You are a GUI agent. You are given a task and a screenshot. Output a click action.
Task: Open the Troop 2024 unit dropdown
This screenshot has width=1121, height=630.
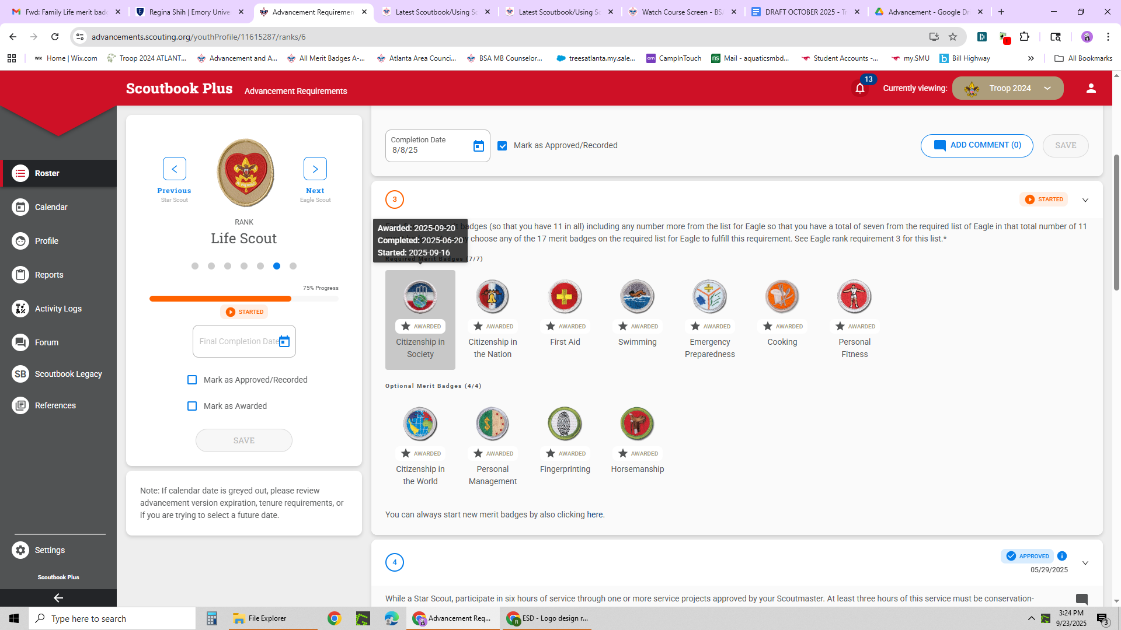click(x=1008, y=88)
